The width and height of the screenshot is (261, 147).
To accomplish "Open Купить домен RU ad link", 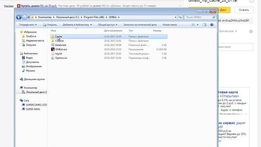I will [39, 6].
